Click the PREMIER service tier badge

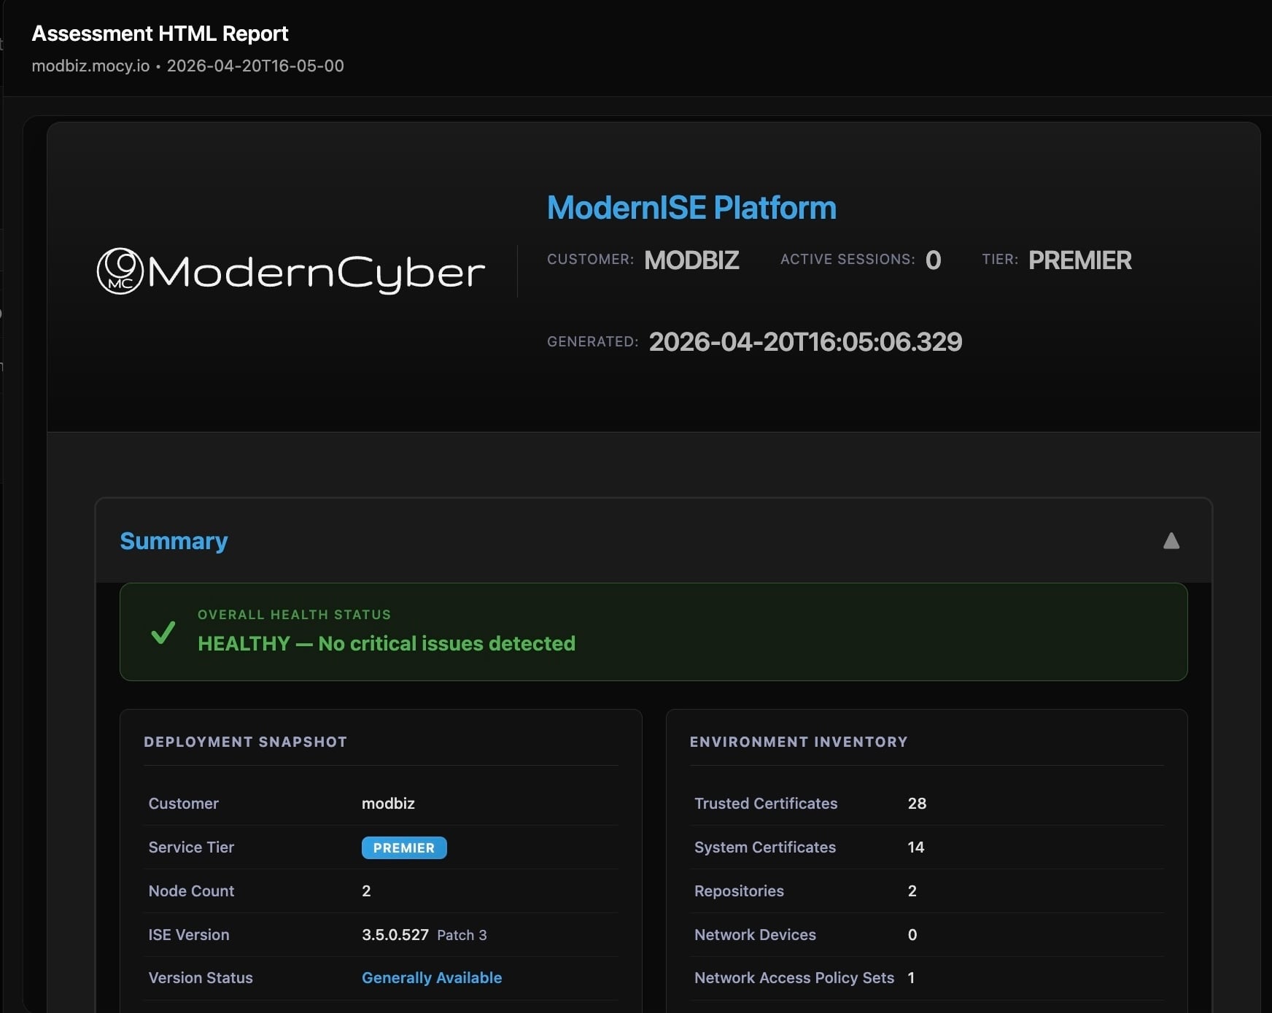pyautogui.click(x=404, y=847)
